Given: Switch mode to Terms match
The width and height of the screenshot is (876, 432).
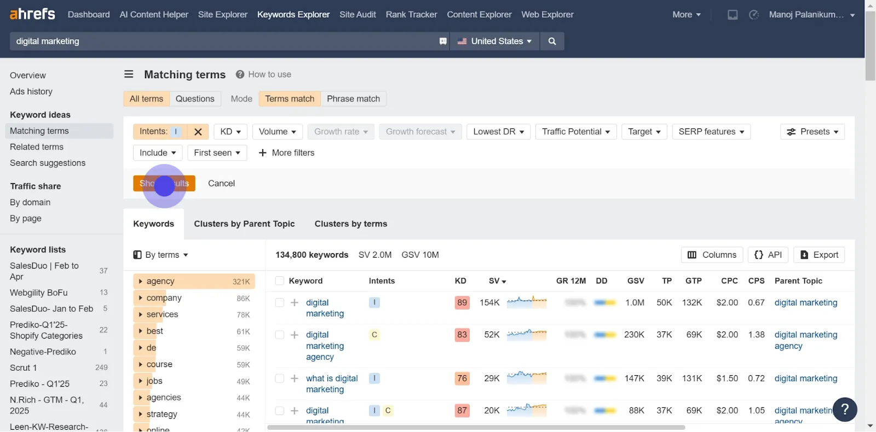Looking at the screenshot, I should tap(290, 99).
